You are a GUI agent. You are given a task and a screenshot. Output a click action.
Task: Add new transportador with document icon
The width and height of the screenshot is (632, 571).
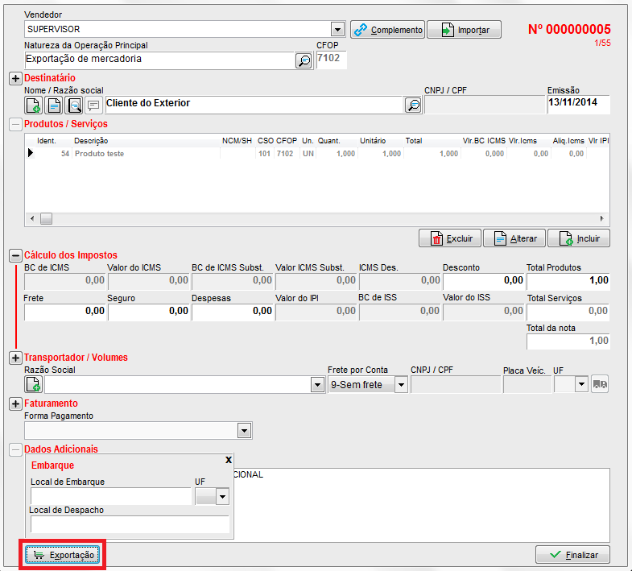click(34, 385)
